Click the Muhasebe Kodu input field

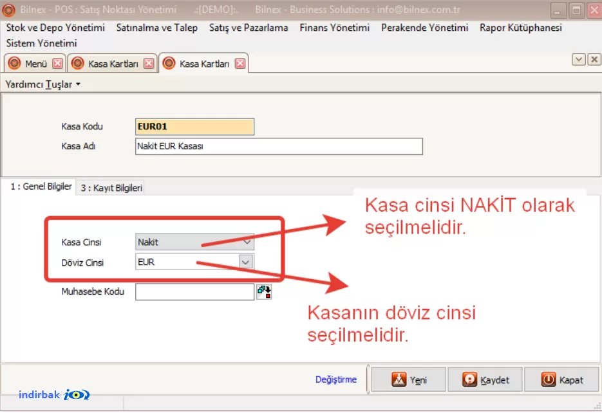coord(194,292)
